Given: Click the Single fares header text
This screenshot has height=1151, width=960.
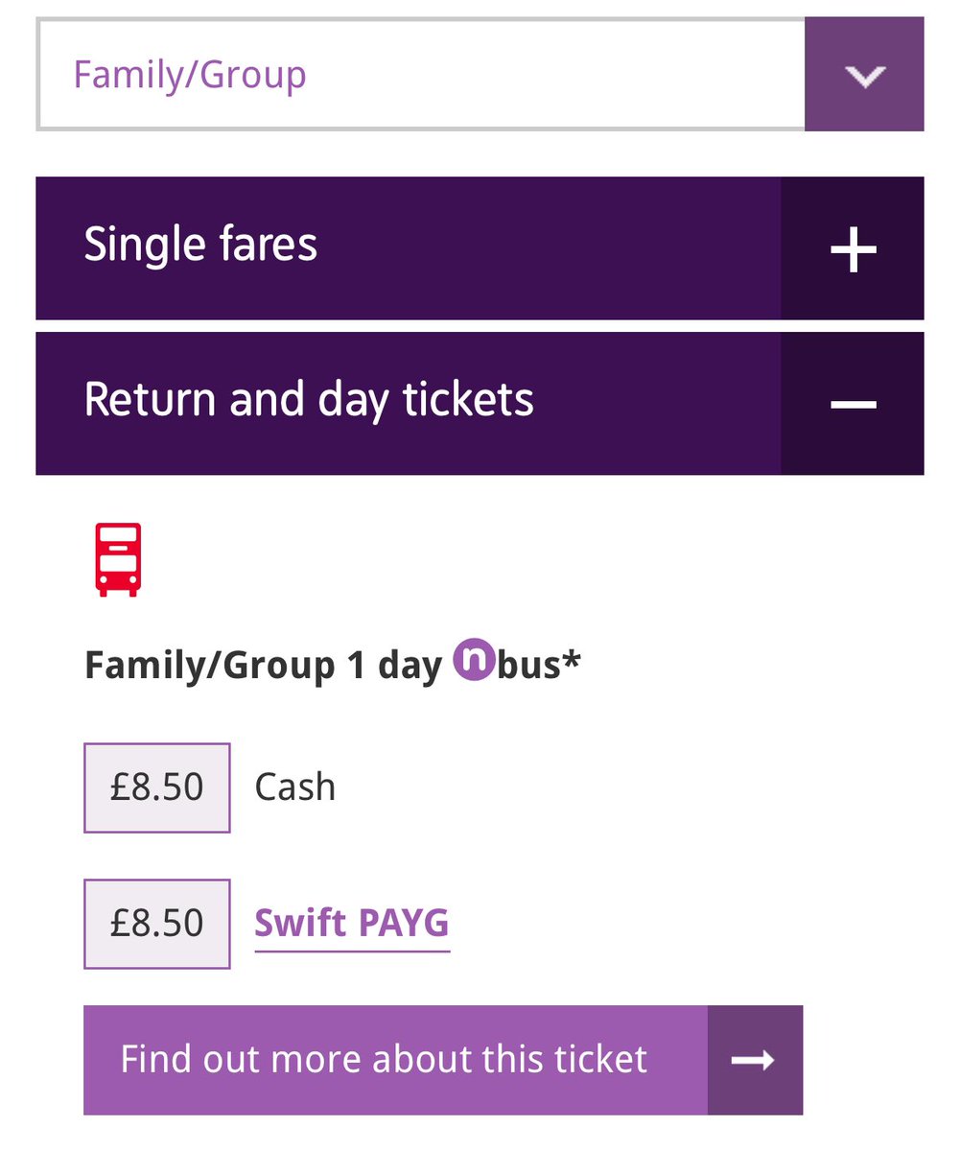Looking at the screenshot, I should coord(200,245).
